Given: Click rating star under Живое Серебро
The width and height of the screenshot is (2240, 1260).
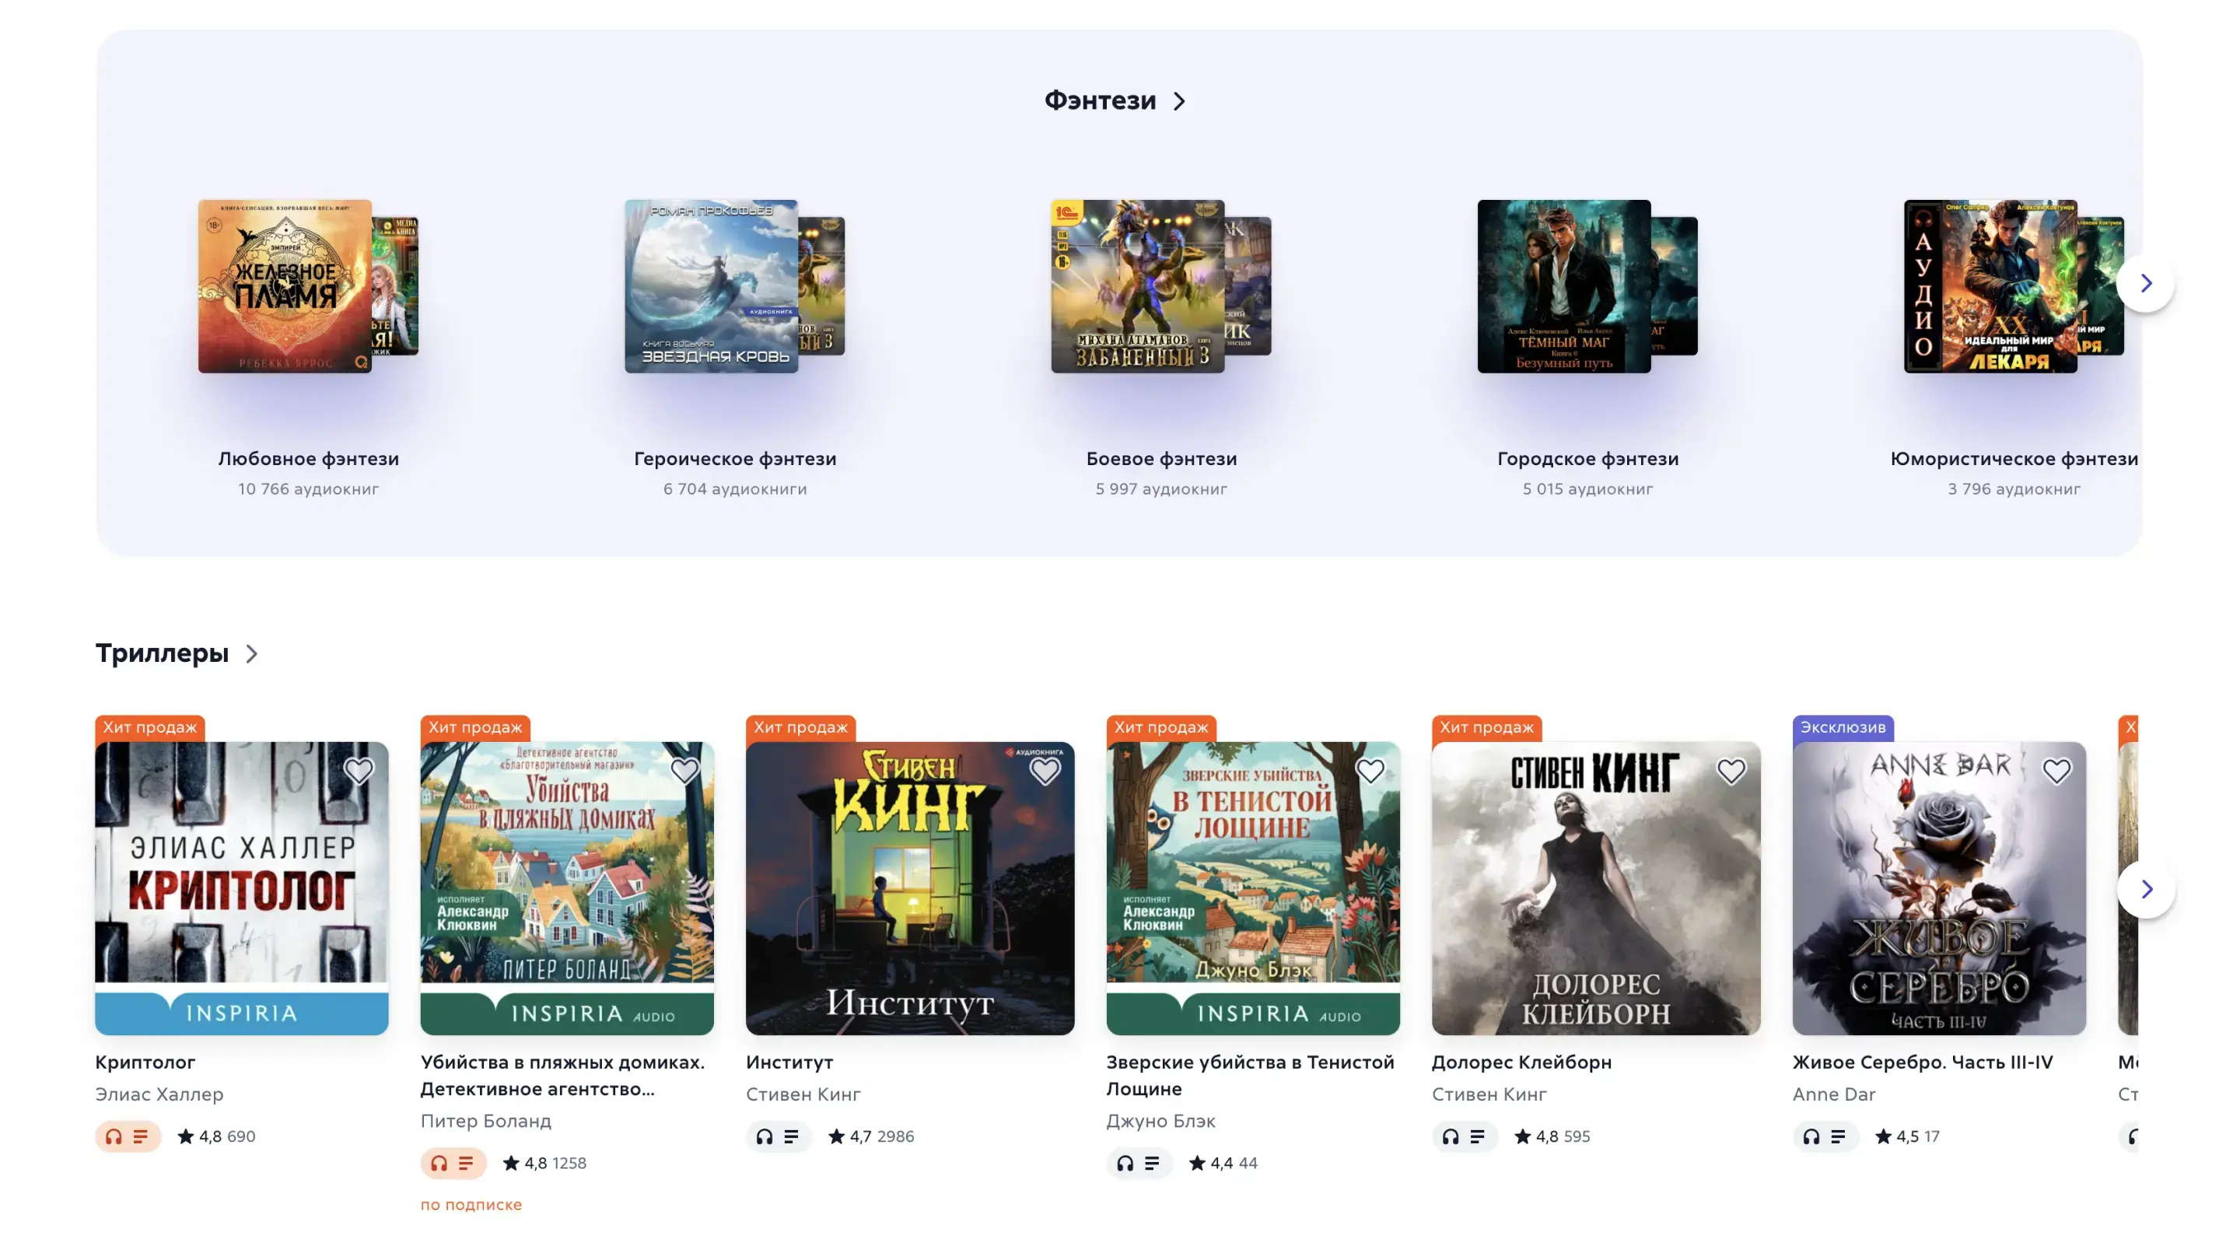Looking at the screenshot, I should click(1884, 1136).
